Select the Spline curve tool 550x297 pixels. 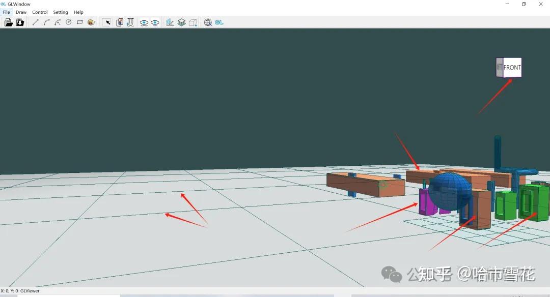57,22
